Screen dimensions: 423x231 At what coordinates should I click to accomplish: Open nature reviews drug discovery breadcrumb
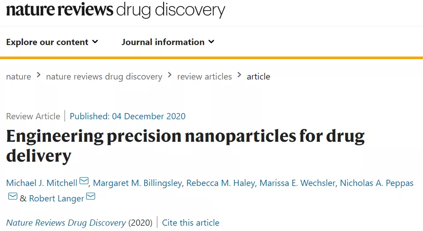(x=104, y=76)
